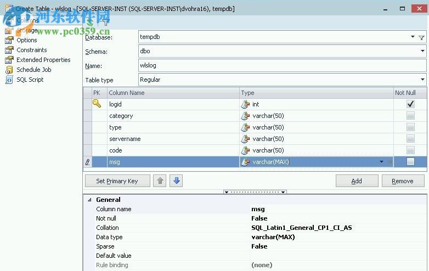Open the Database dropdown arrow
429x271 pixels.
point(413,37)
